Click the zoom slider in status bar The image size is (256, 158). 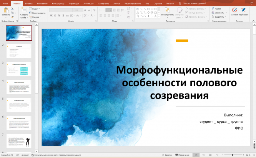pos(232,155)
